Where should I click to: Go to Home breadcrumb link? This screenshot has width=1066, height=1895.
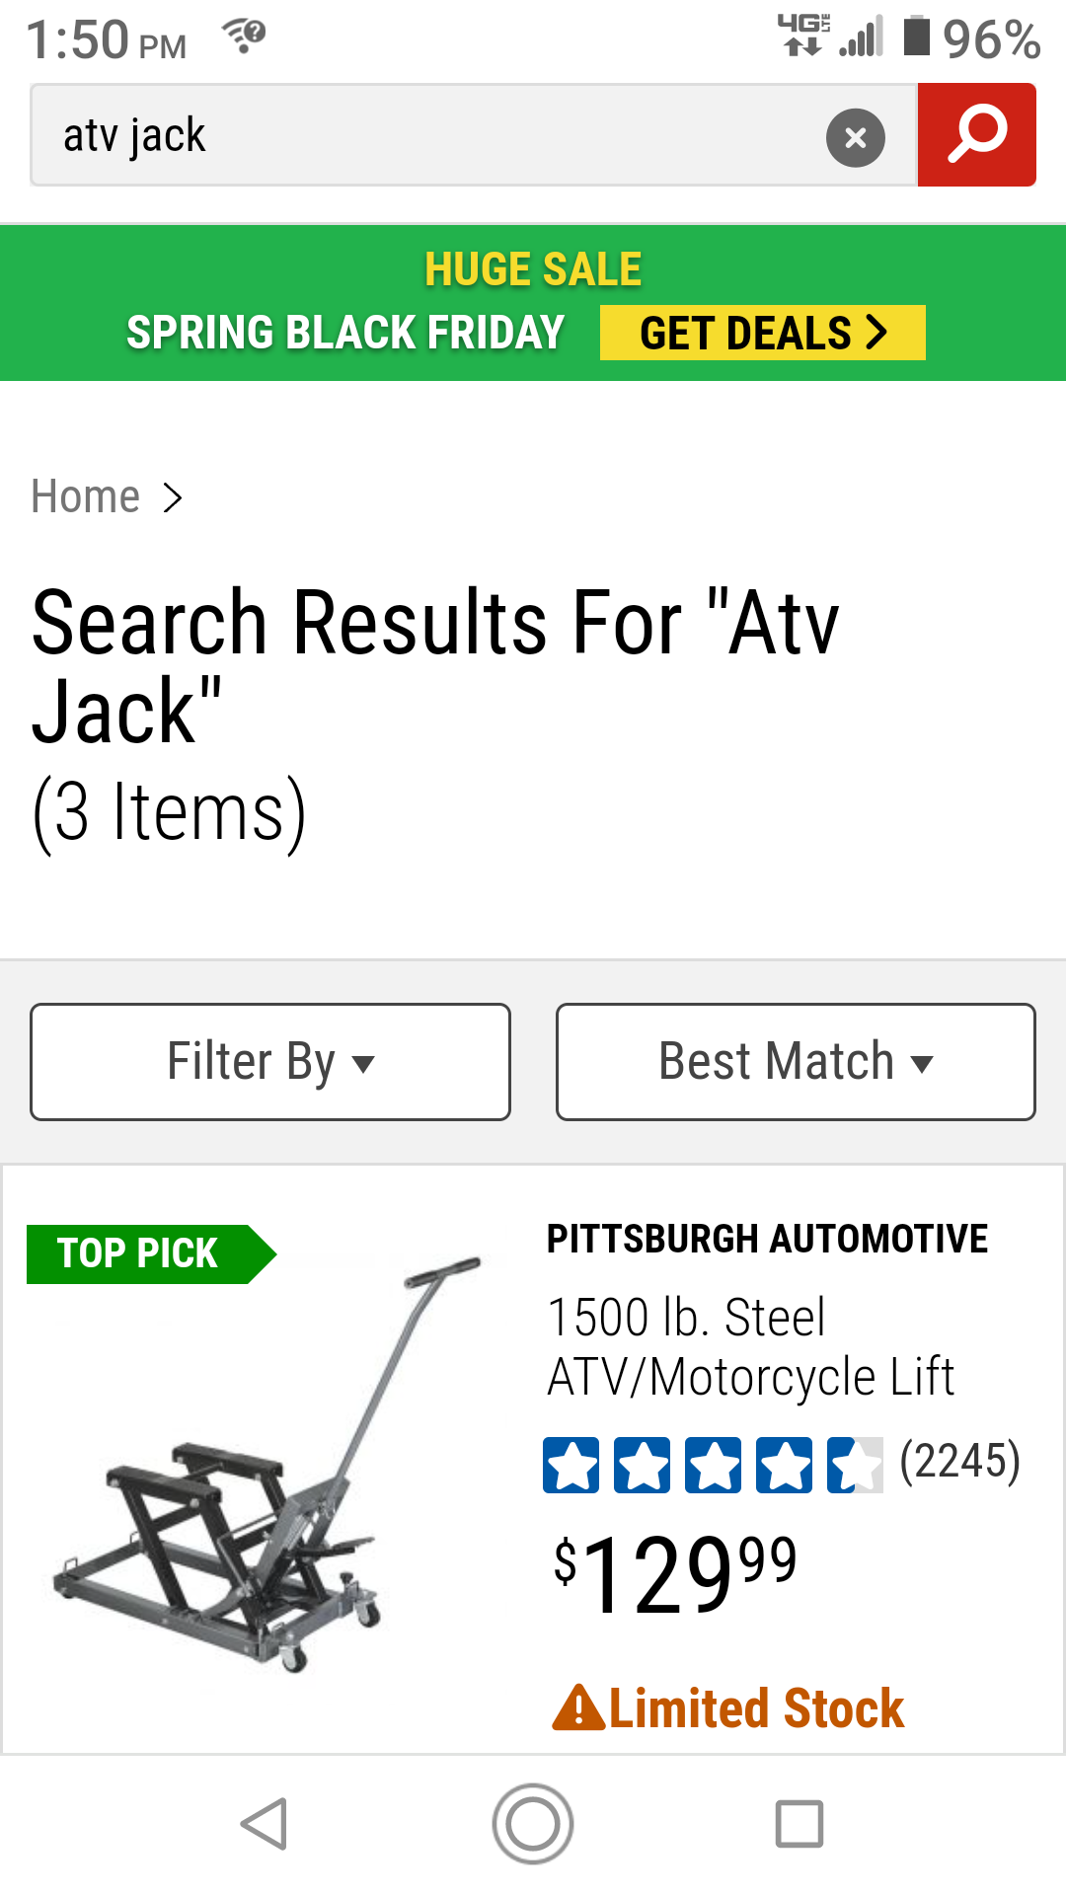tap(85, 496)
